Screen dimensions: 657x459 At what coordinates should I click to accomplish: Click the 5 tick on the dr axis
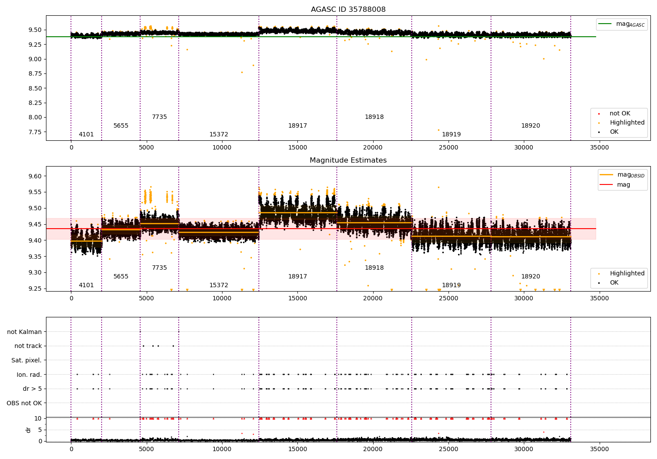tap(40, 430)
